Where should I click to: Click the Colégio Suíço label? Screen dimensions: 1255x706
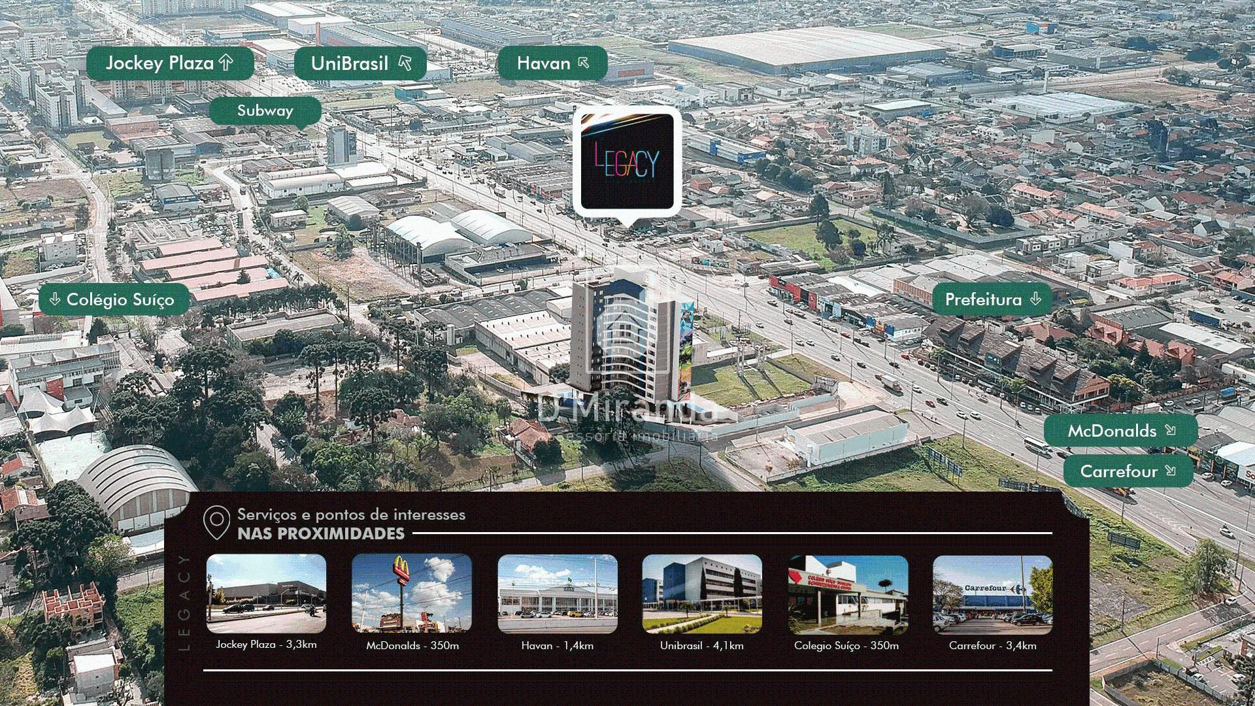click(x=114, y=300)
